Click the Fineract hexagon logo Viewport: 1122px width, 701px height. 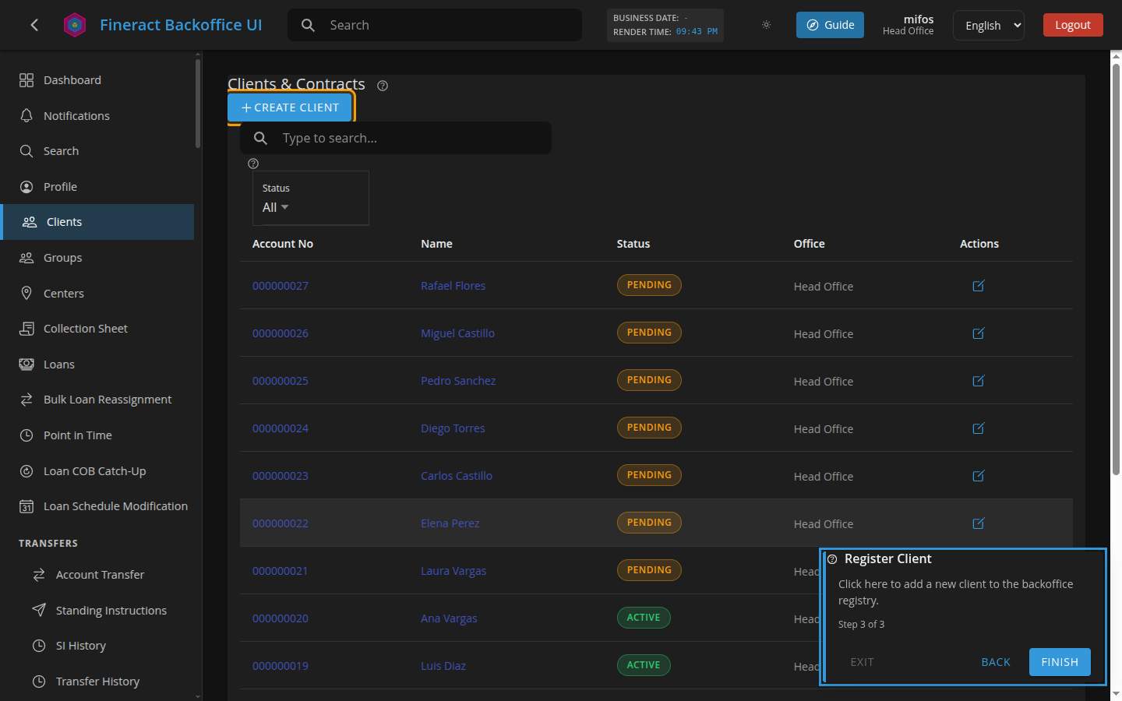75,25
